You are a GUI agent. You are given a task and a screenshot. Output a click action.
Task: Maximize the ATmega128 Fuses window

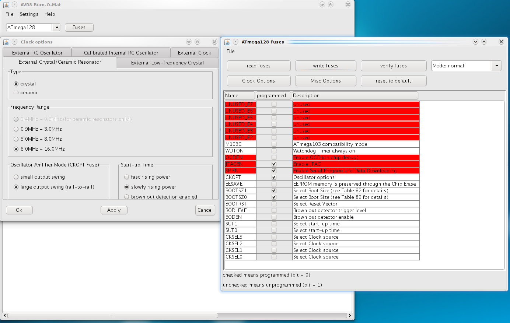click(x=484, y=42)
